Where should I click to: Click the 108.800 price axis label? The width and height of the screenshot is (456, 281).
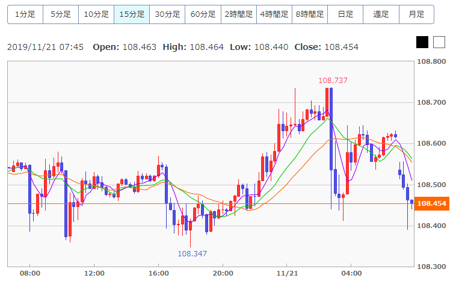[x=431, y=61]
